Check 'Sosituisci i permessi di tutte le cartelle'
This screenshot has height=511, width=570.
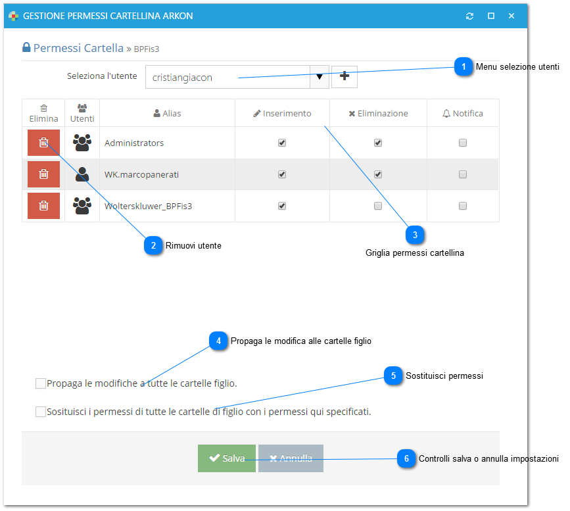pyautogui.click(x=40, y=412)
